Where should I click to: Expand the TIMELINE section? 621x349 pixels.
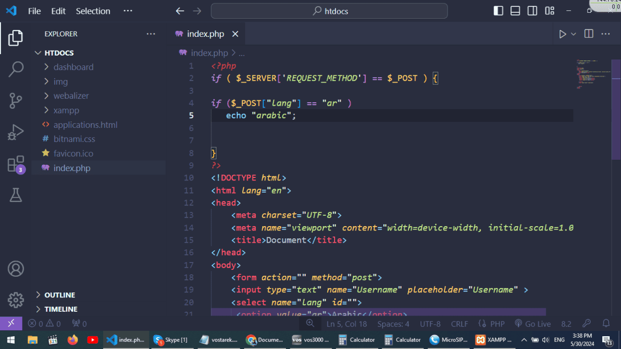tap(98, 309)
